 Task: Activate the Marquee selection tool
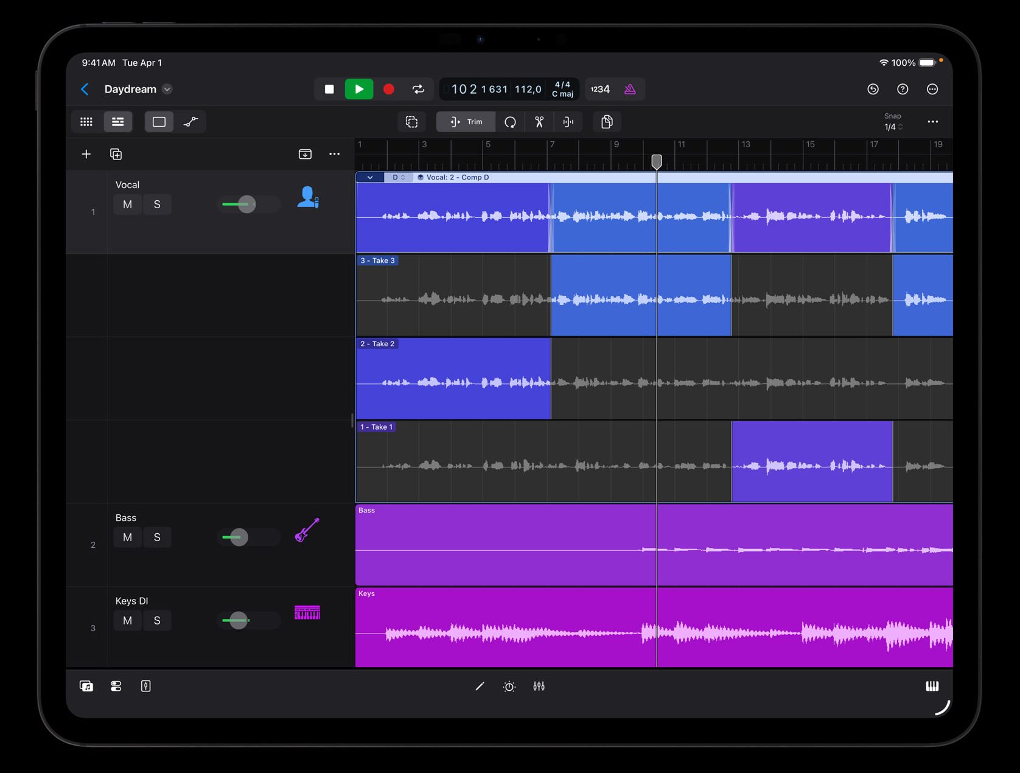coord(412,122)
